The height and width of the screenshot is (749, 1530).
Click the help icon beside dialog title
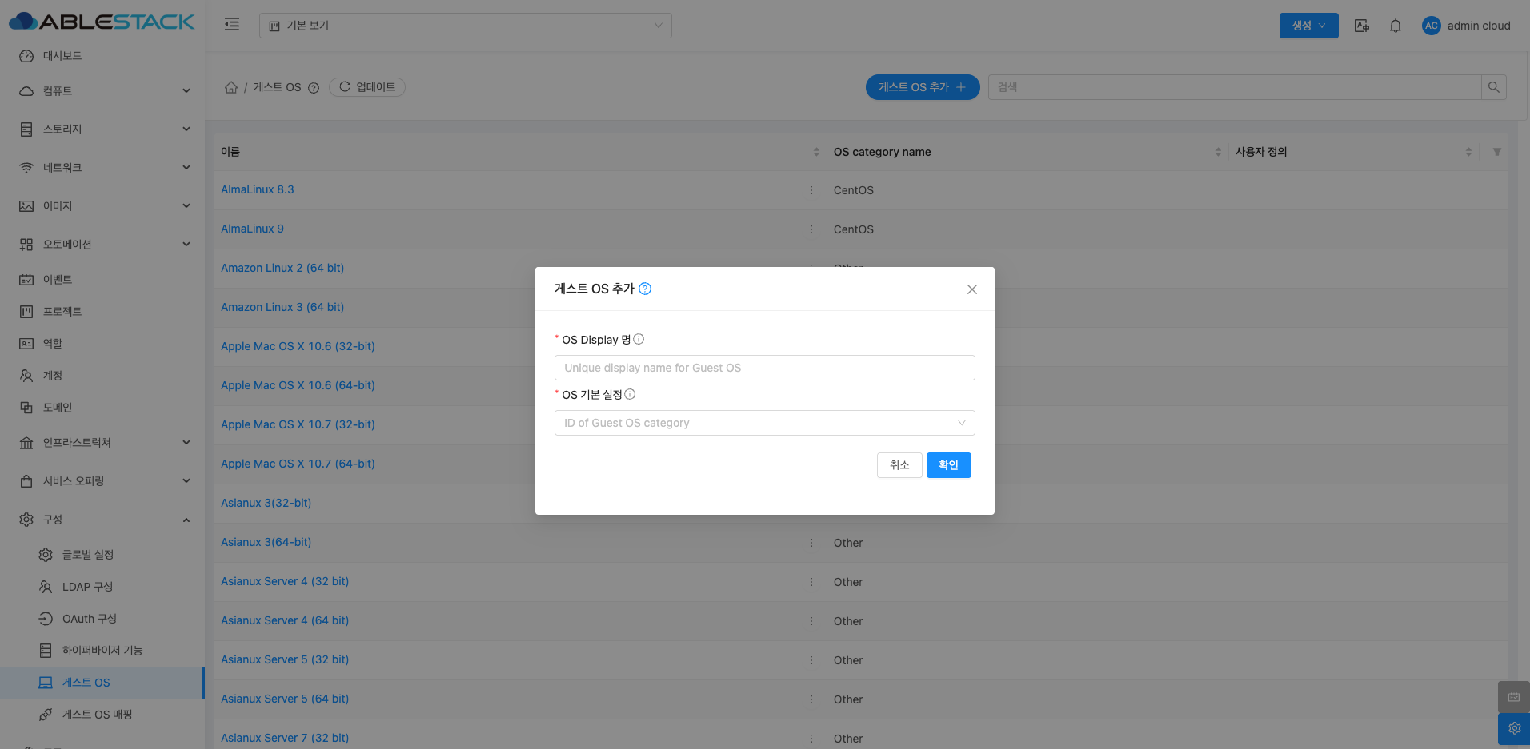tap(645, 289)
